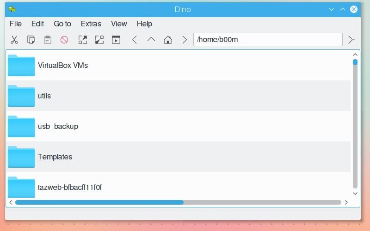This screenshot has width=370, height=231.
Task: Select the tazweb-bfbacff11f0f folder icon
Action: point(21,187)
